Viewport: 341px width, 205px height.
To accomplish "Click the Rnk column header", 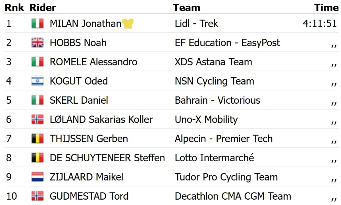I will click(14, 8).
